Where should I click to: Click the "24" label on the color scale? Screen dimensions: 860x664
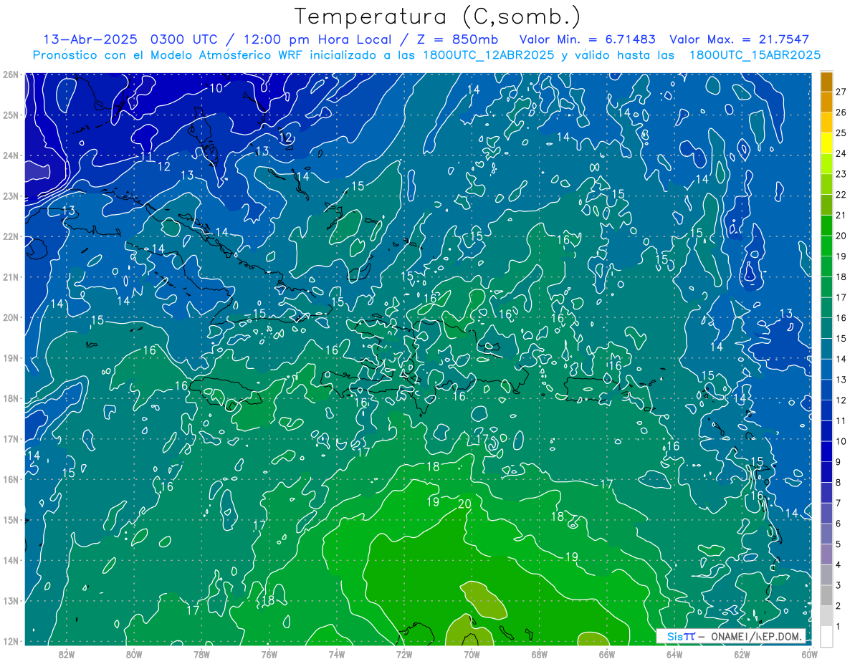841,153
